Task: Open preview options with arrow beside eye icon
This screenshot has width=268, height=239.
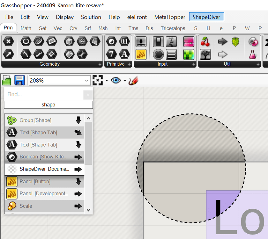Action: 125,80
